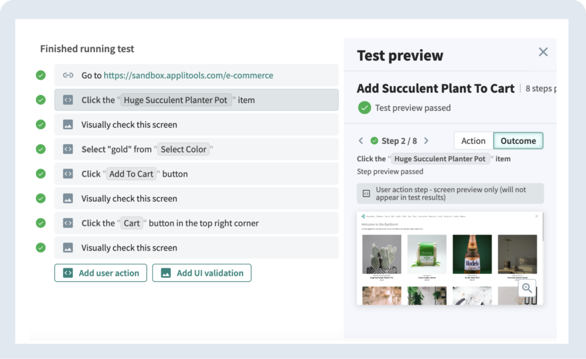This screenshot has height=359, width=586.
Task: Open the sandbox.applitools.com e-commerce link
Action: coord(188,75)
